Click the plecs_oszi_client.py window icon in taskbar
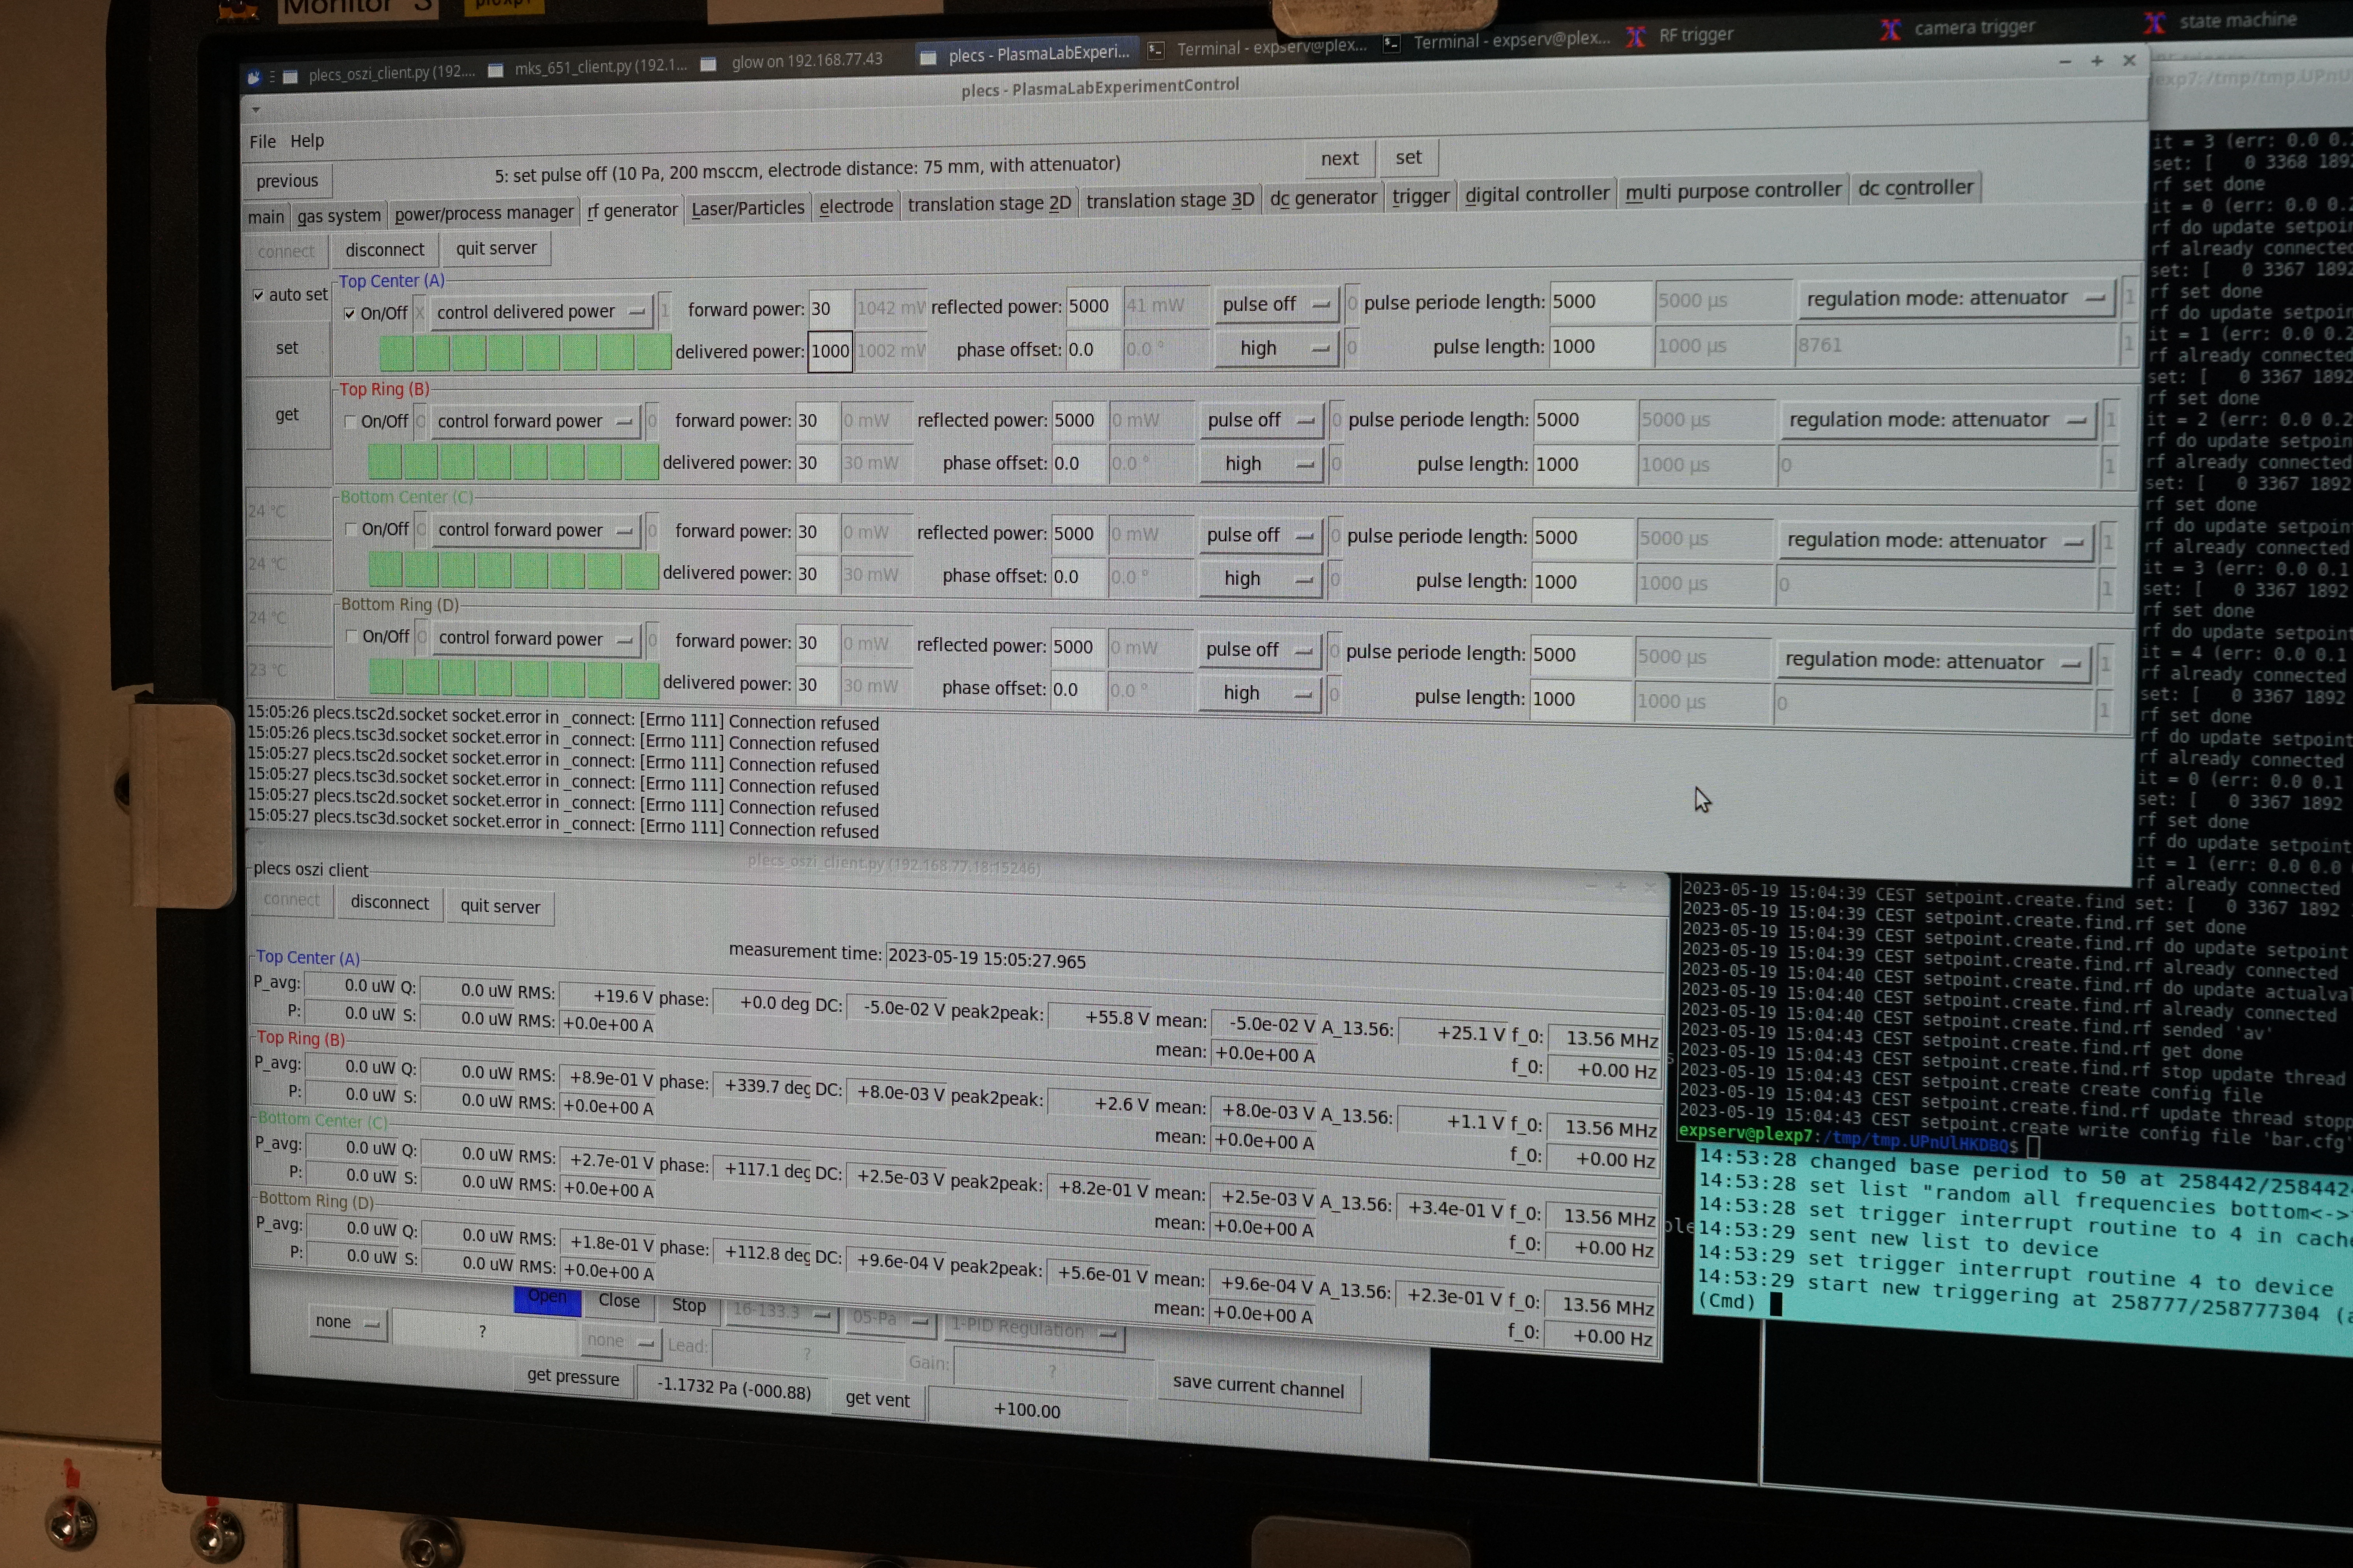2353x1568 pixels. coord(290,76)
